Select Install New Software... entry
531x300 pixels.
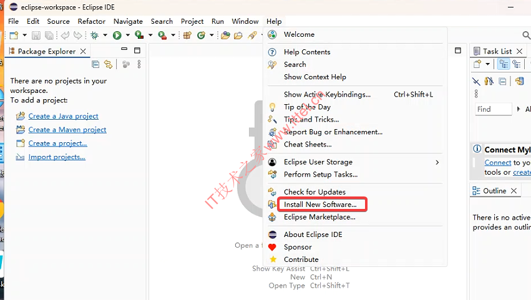point(355,205)
